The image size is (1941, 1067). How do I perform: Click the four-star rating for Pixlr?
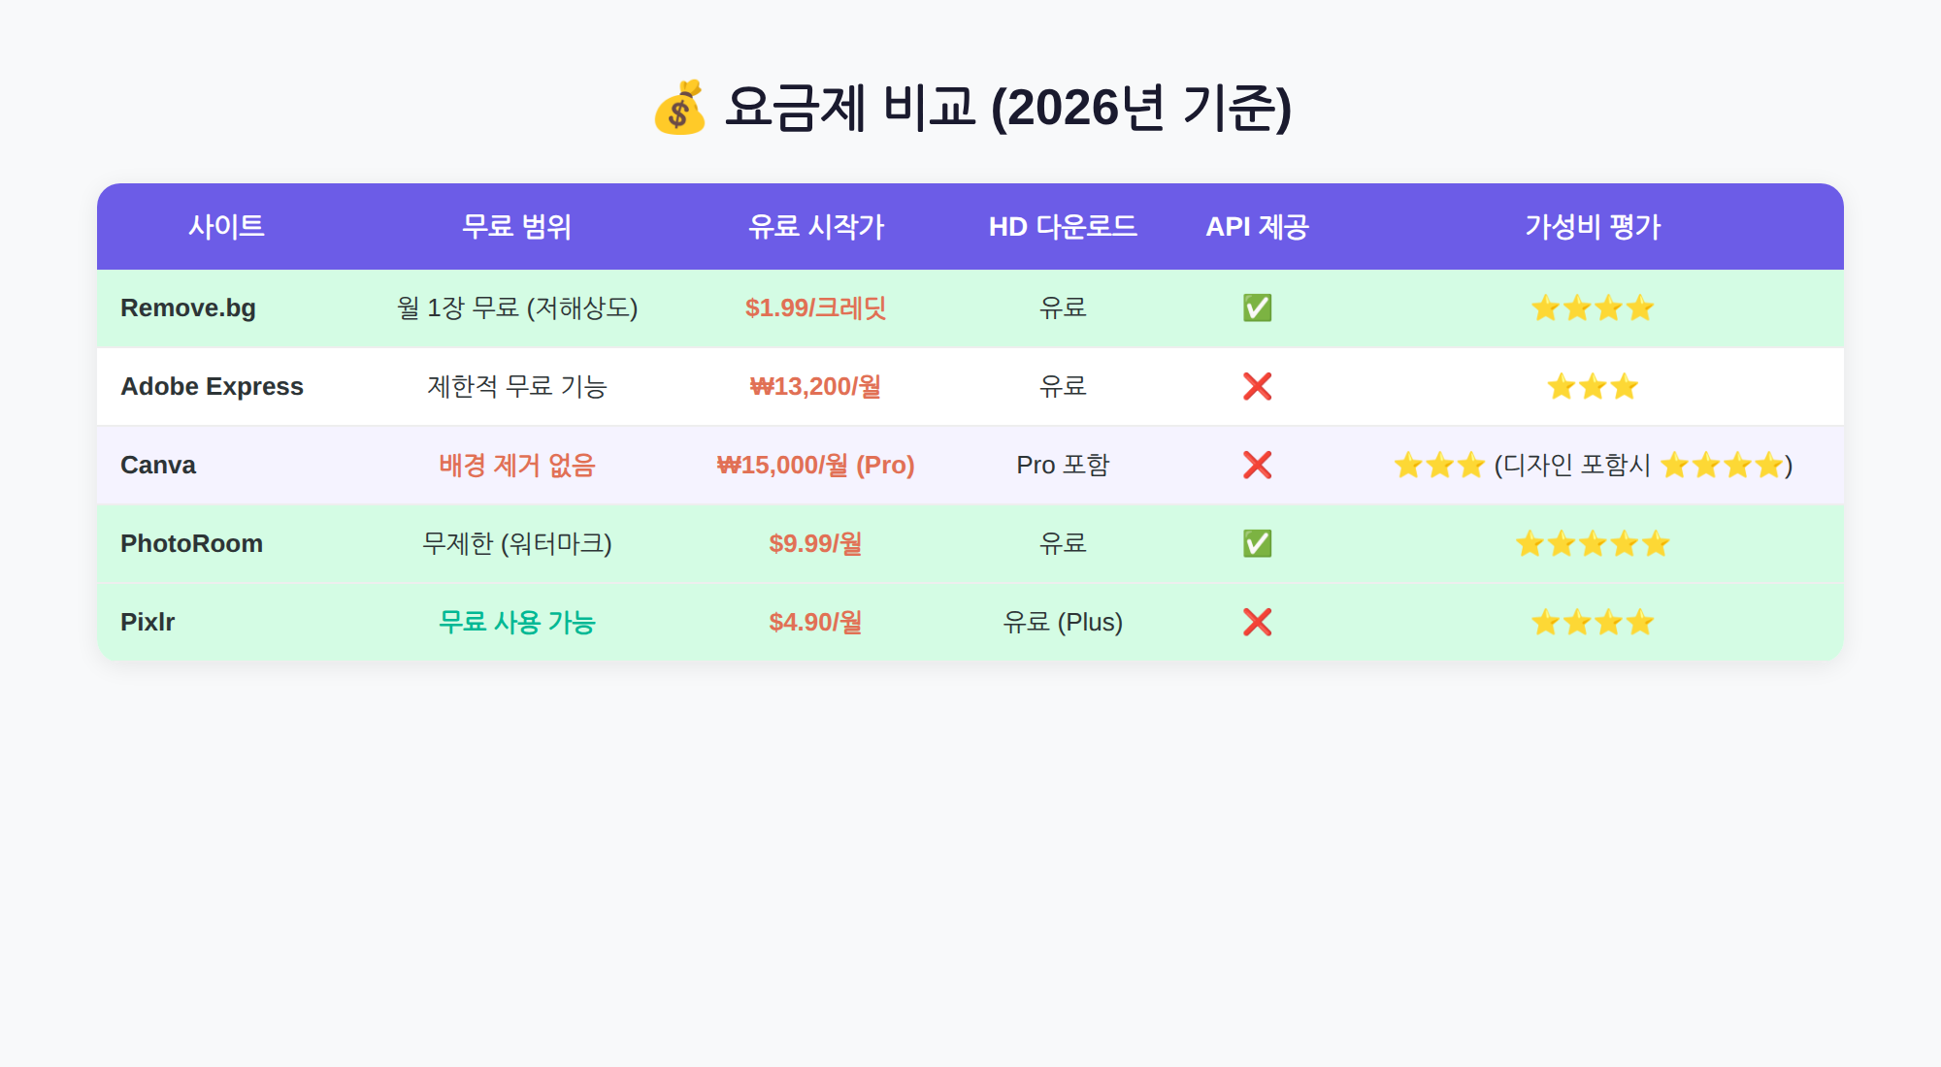(x=1593, y=622)
